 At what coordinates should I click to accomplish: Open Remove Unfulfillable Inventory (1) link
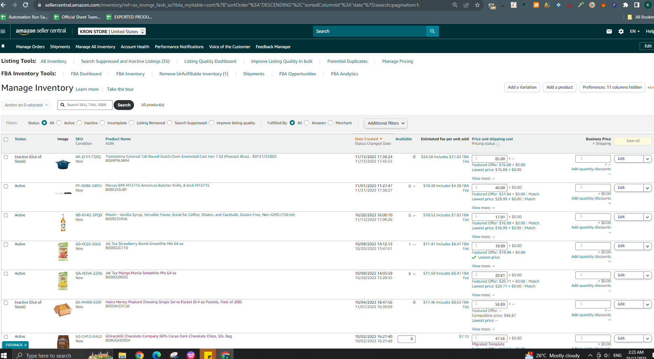click(194, 74)
